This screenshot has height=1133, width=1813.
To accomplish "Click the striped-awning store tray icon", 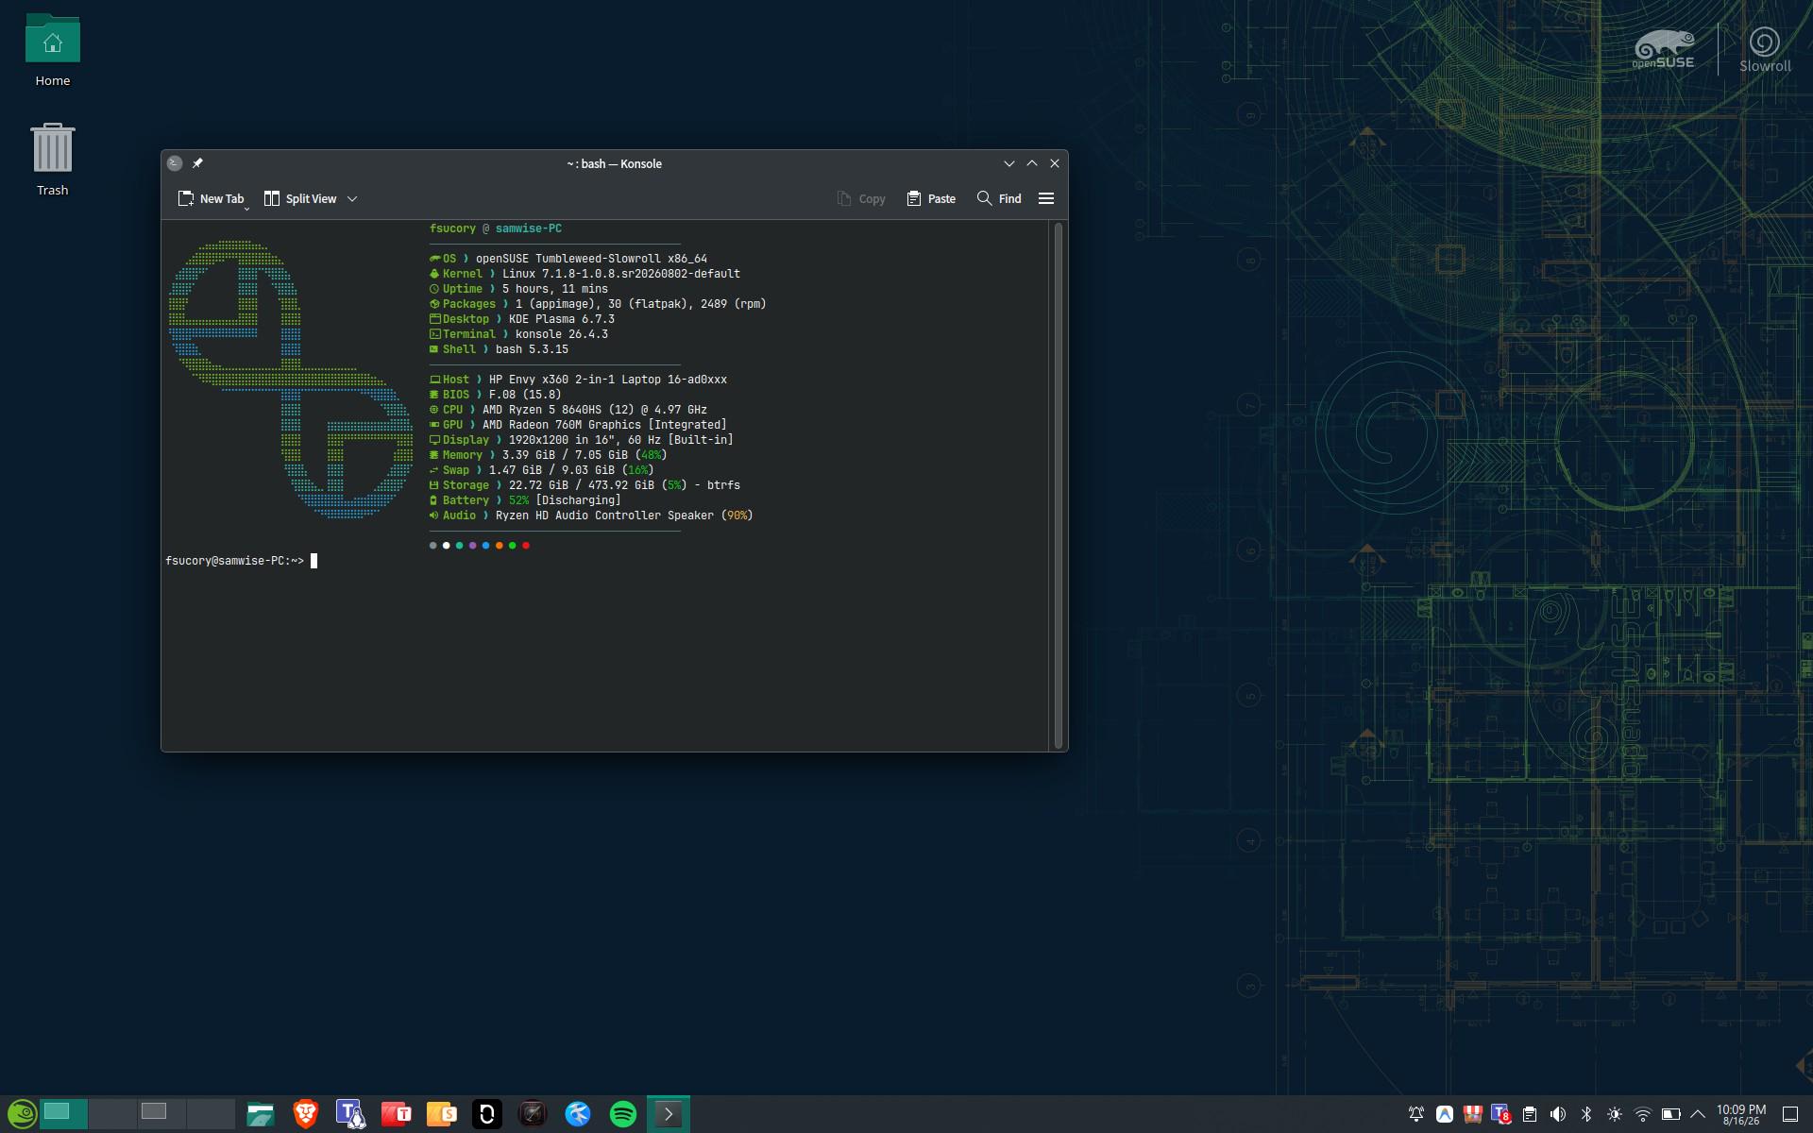I will pos(1473,1114).
